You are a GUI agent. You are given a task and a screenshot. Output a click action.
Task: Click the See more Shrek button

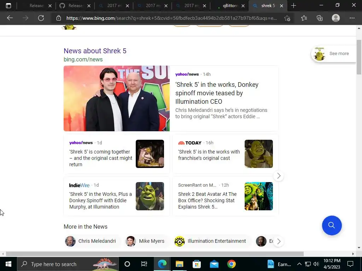[334, 54]
